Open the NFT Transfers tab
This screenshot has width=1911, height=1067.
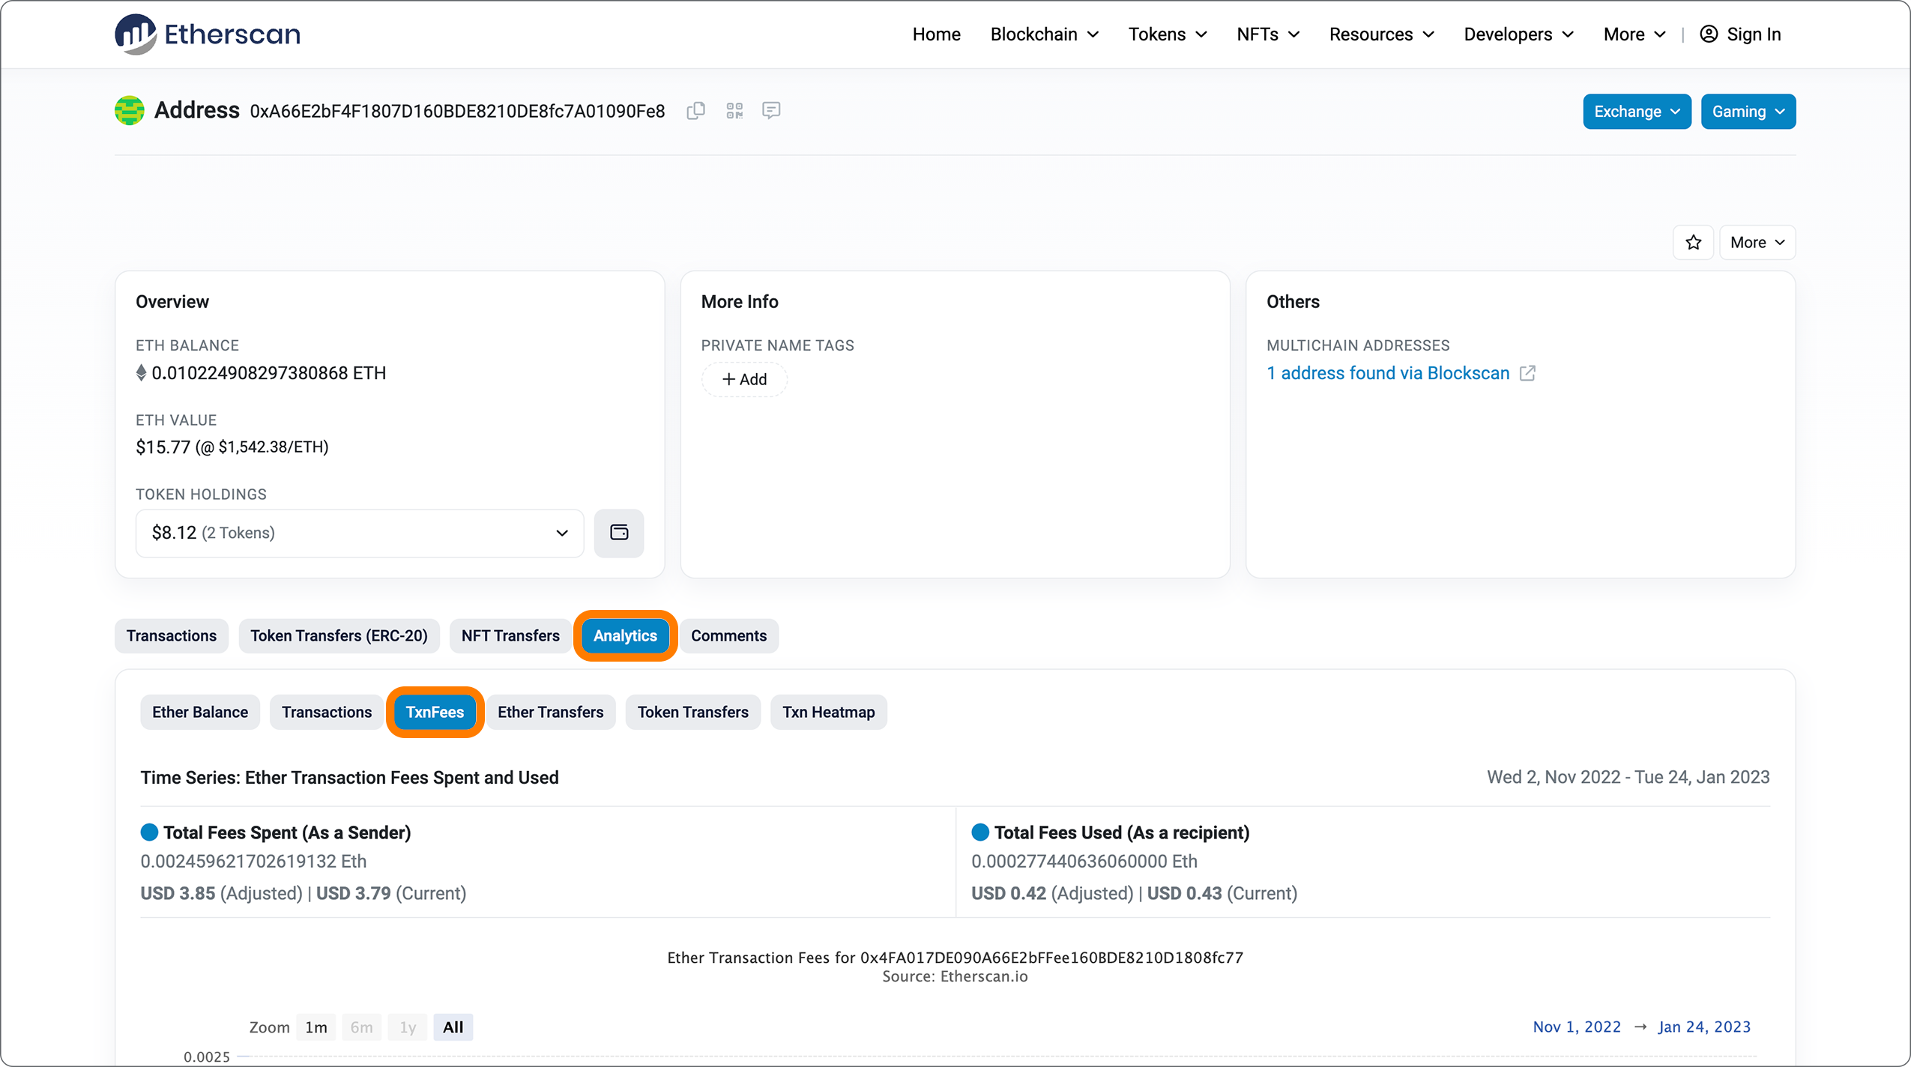510,635
